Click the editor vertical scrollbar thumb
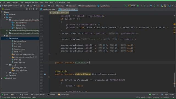Screen dimensions: 176x99 pyautogui.click(x=175, y=79)
